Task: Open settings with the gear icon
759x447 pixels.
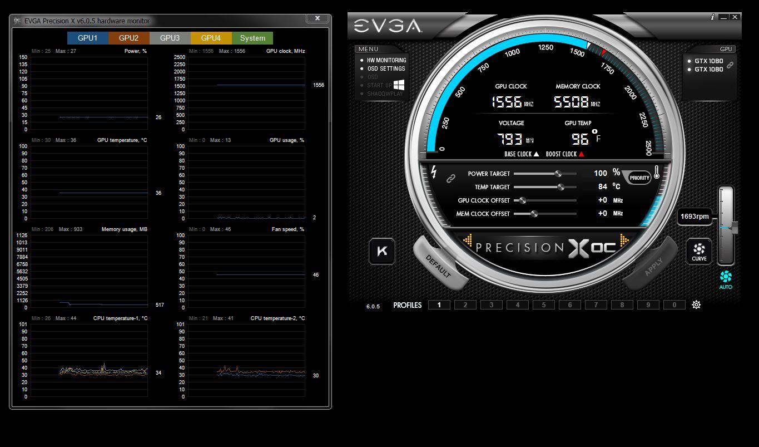Action: [696, 304]
